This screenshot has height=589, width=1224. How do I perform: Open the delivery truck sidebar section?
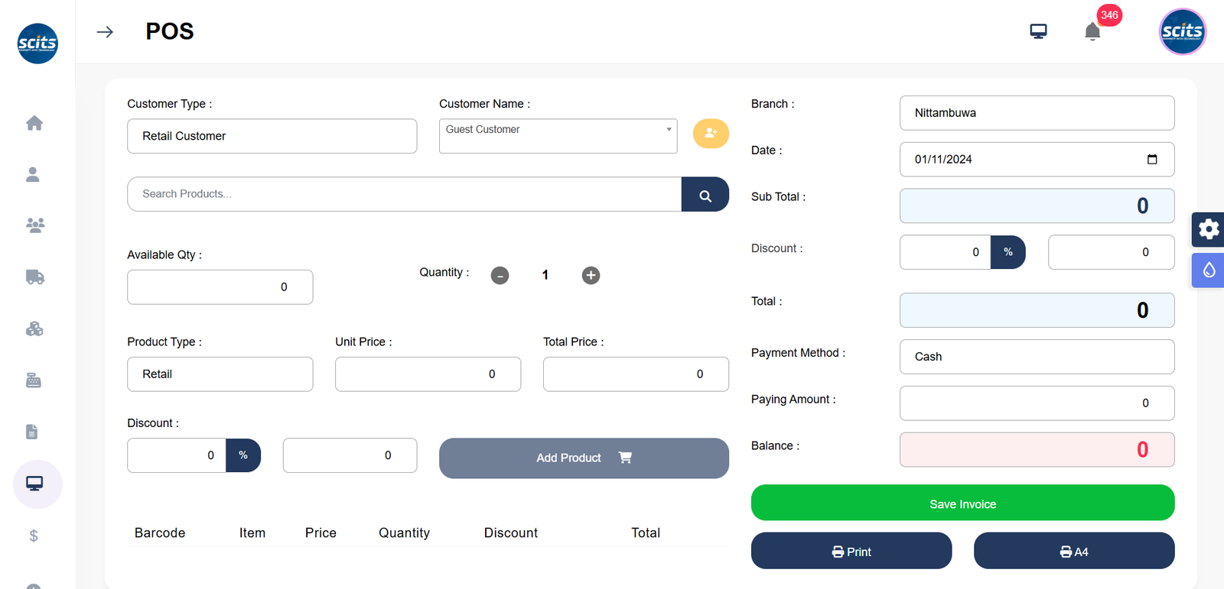coord(34,277)
